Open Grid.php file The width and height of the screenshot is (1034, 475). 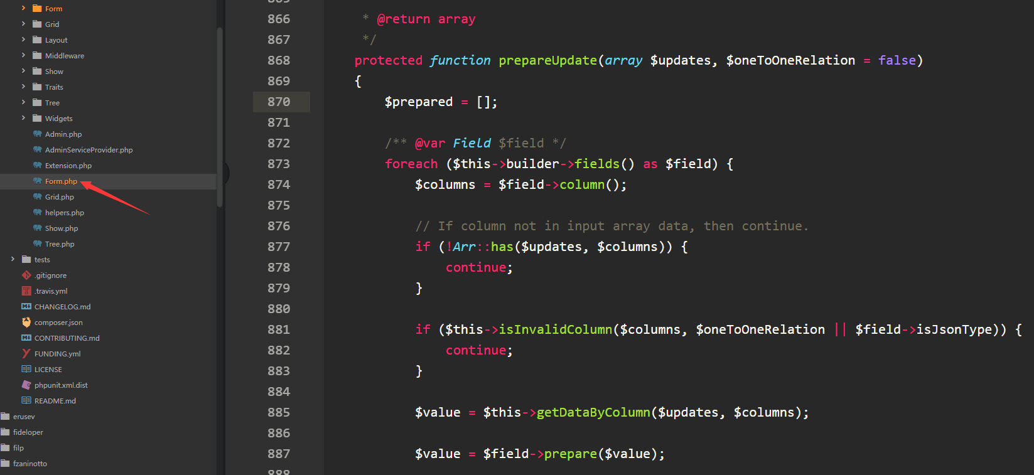(x=60, y=197)
